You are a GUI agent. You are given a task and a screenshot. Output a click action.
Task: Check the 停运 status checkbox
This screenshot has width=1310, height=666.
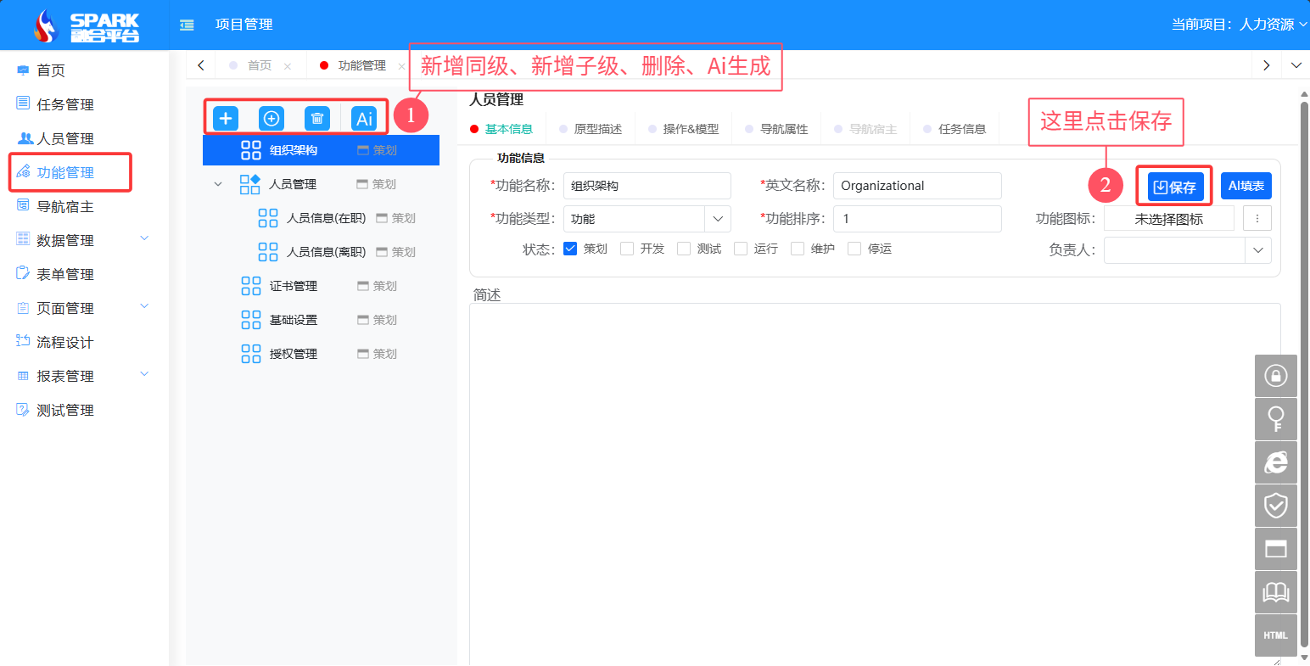point(854,249)
